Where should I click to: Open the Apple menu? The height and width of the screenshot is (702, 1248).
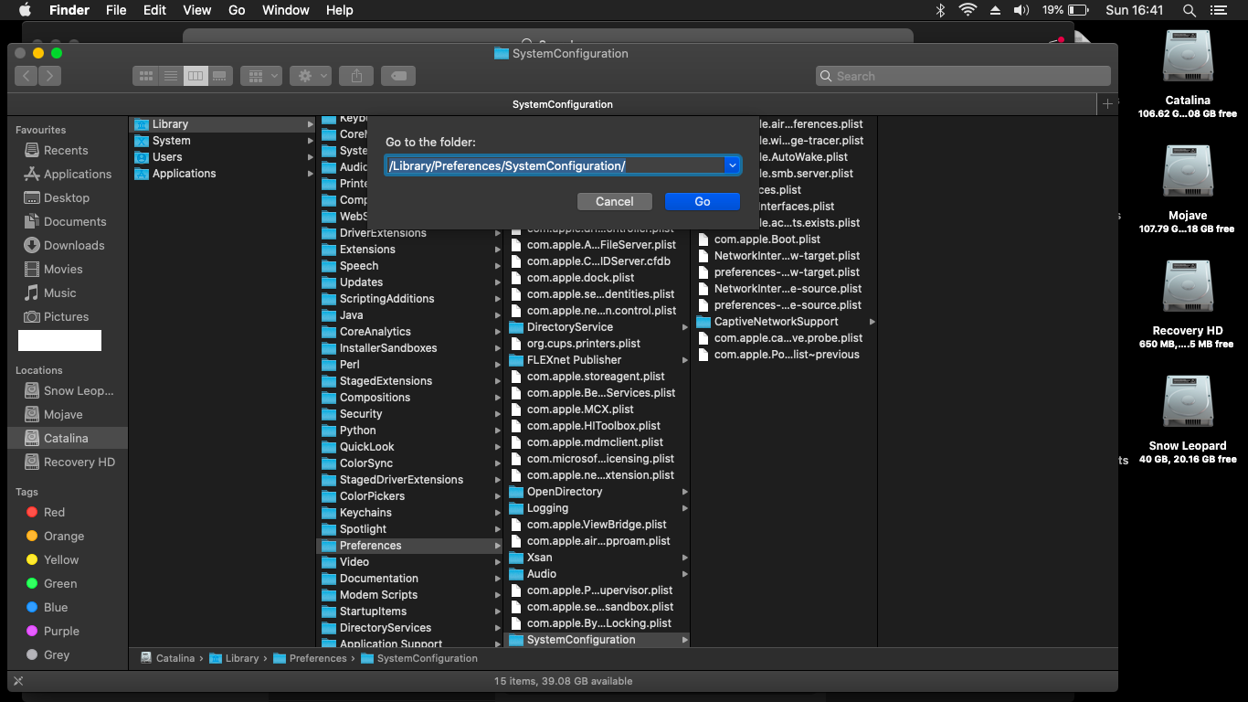point(25,10)
